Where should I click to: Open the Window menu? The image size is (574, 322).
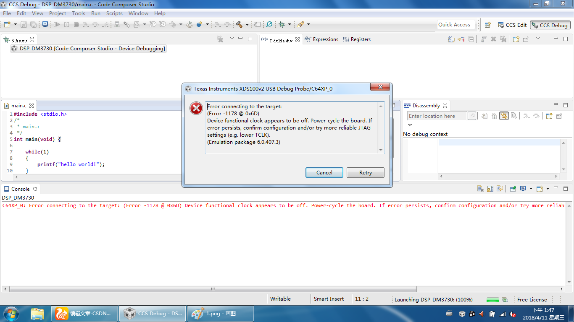(138, 13)
